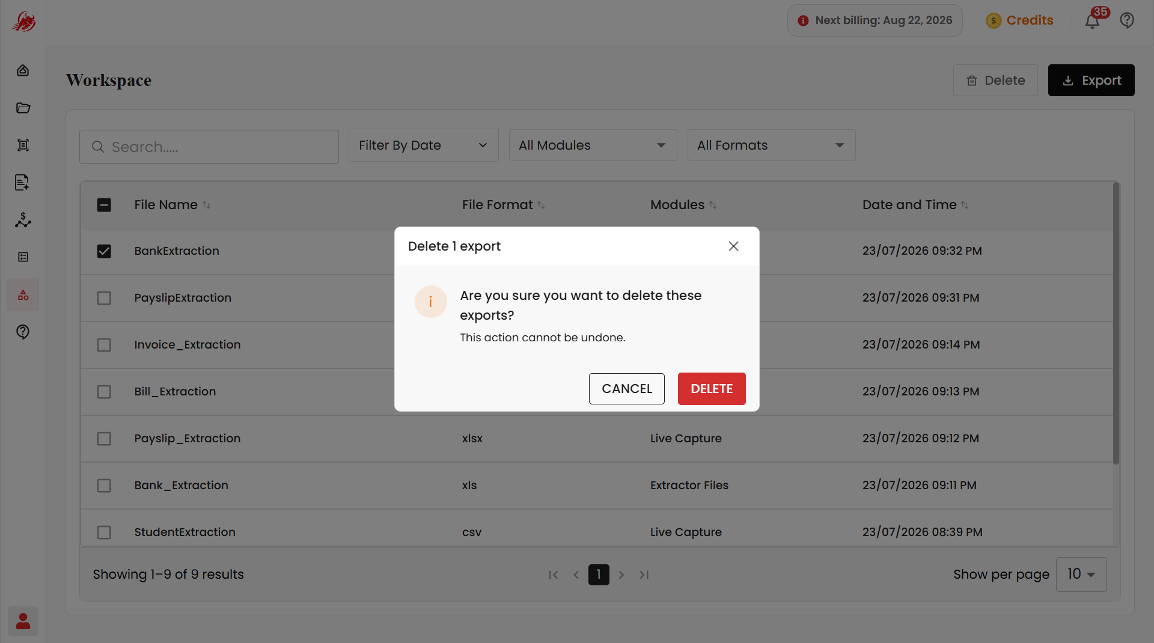Click the table vertical scrollbar
The image size is (1154, 643).
click(1116, 323)
